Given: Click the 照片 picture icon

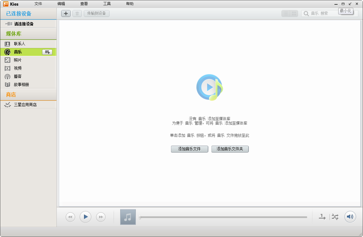Looking at the screenshot, I should pyautogui.click(x=8, y=60).
